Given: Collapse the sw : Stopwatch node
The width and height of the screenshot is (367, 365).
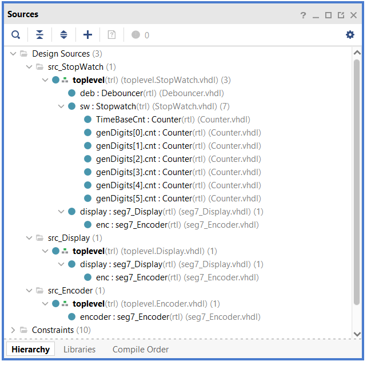Looking at the screenshot, I should [61, 106].
